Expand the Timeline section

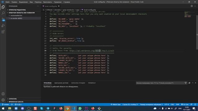[24, 101]
